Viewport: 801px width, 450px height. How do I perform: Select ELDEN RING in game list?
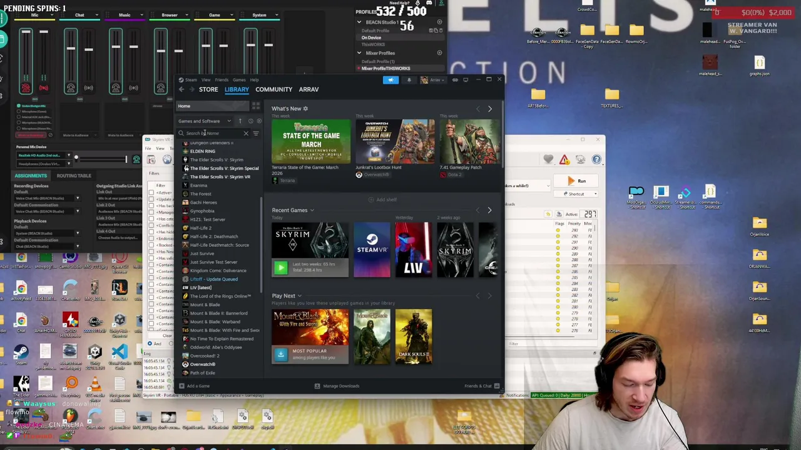(x=202, y=151)
